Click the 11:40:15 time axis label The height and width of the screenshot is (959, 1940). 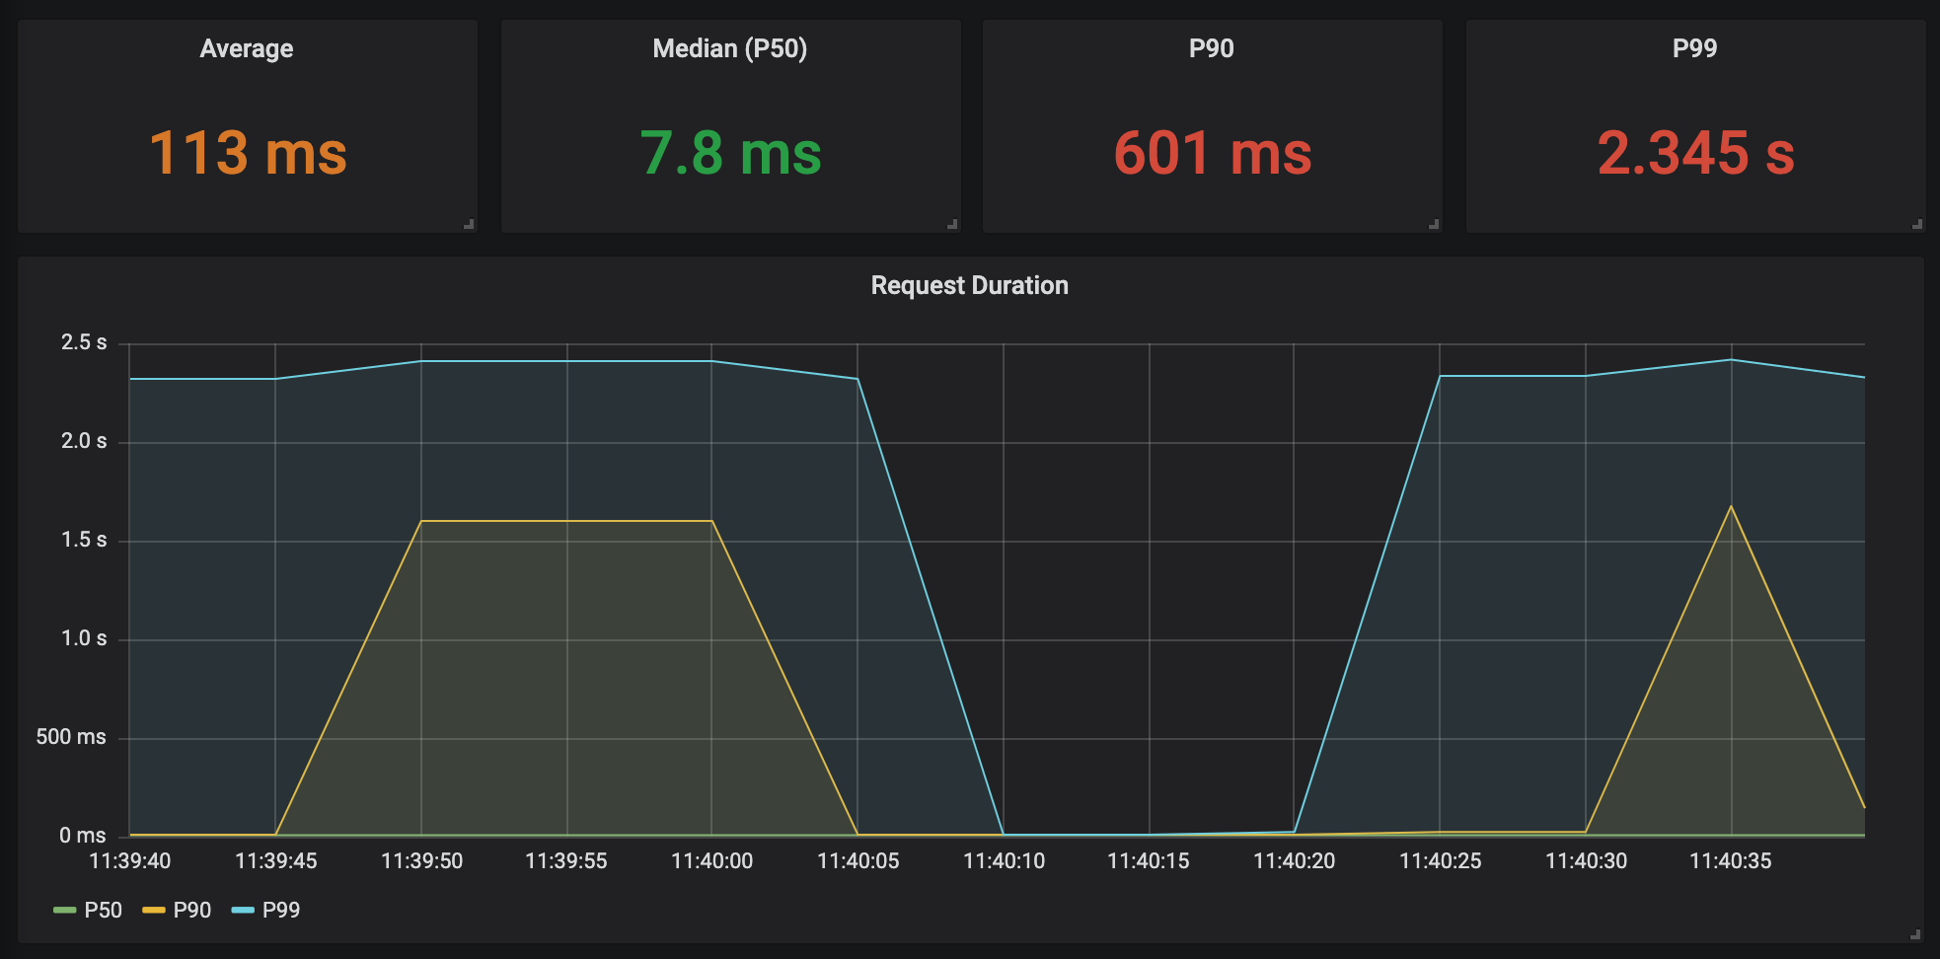(x=1149, y=861)
